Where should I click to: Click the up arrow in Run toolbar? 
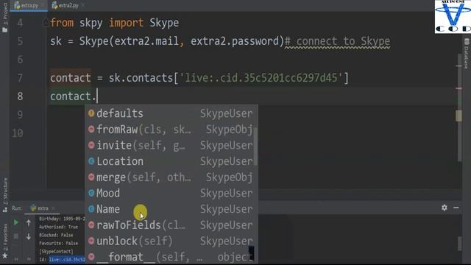29,222
